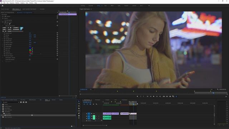
Task: Choose the Selection tool in the Tools panel
Action: (x=79, y=101)
